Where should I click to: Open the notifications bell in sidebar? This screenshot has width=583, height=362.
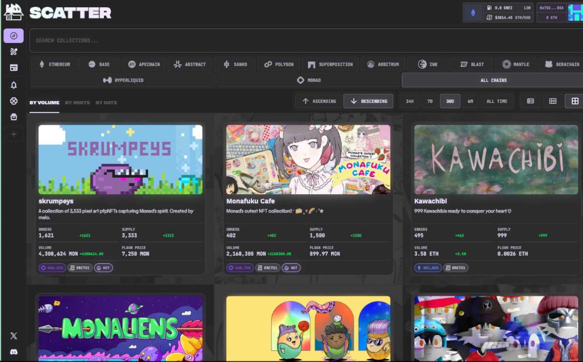14,85
